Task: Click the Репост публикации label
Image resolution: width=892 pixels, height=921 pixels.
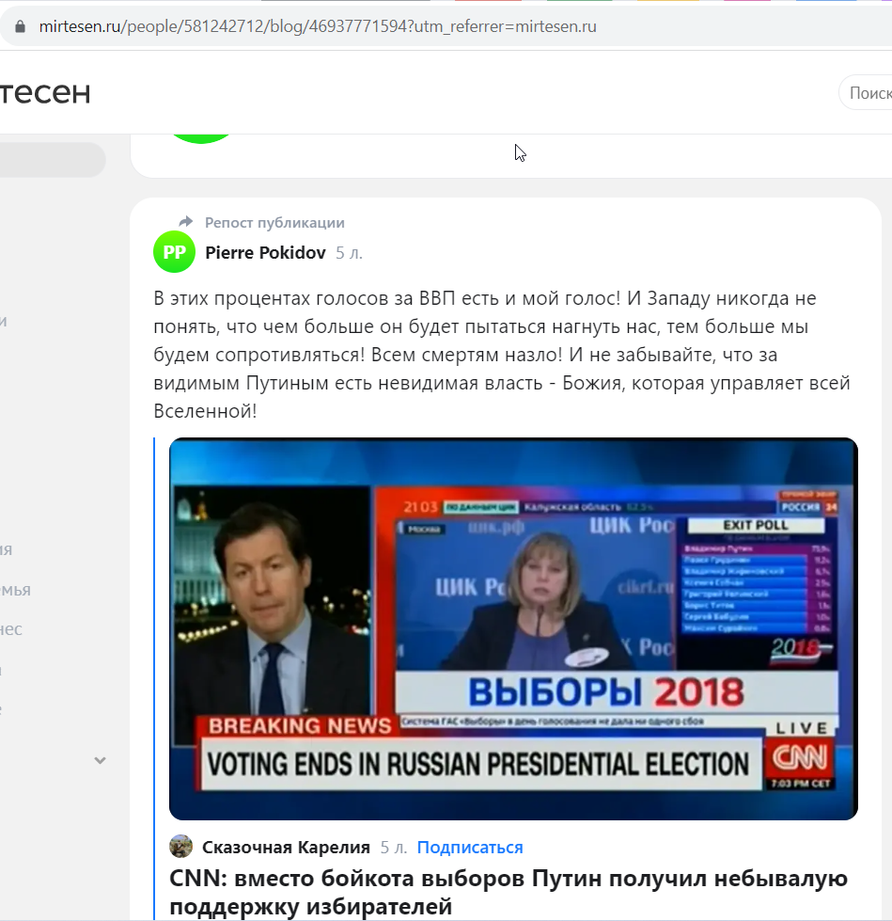Action: click(274, 223)
